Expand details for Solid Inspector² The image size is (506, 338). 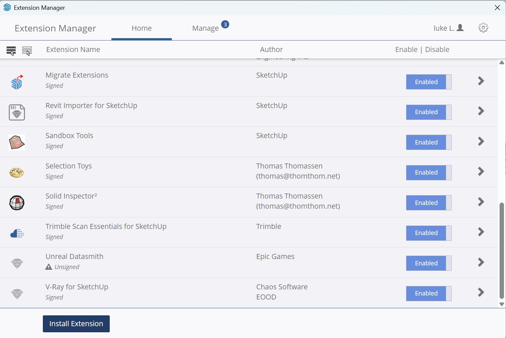pos(480,202)
